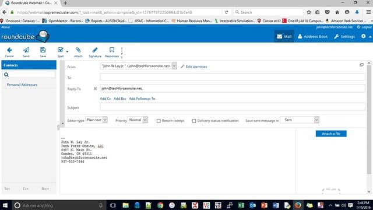
Task: Open the Address Book tab
Action: point(312,36)
